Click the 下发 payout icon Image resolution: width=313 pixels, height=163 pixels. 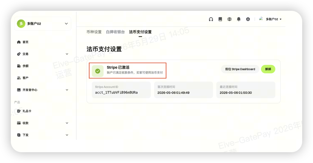click(19, 135)
